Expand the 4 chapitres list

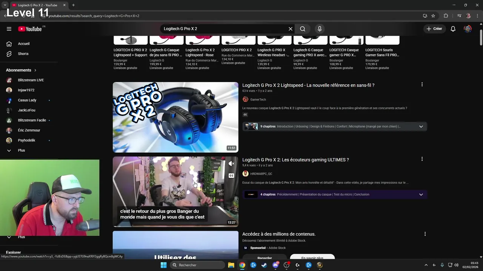pyautogui.click(x=421, y=195)
